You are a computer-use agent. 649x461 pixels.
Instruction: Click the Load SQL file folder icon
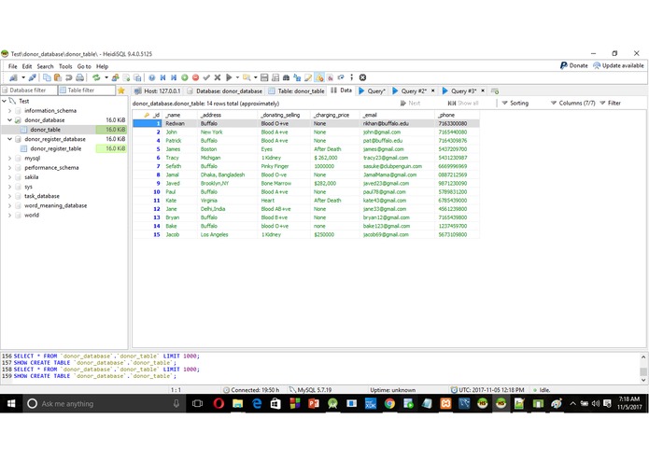click(x=247, y=77)
